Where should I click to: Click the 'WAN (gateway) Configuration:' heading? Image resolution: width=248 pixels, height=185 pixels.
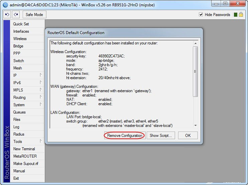coord(74,86)
